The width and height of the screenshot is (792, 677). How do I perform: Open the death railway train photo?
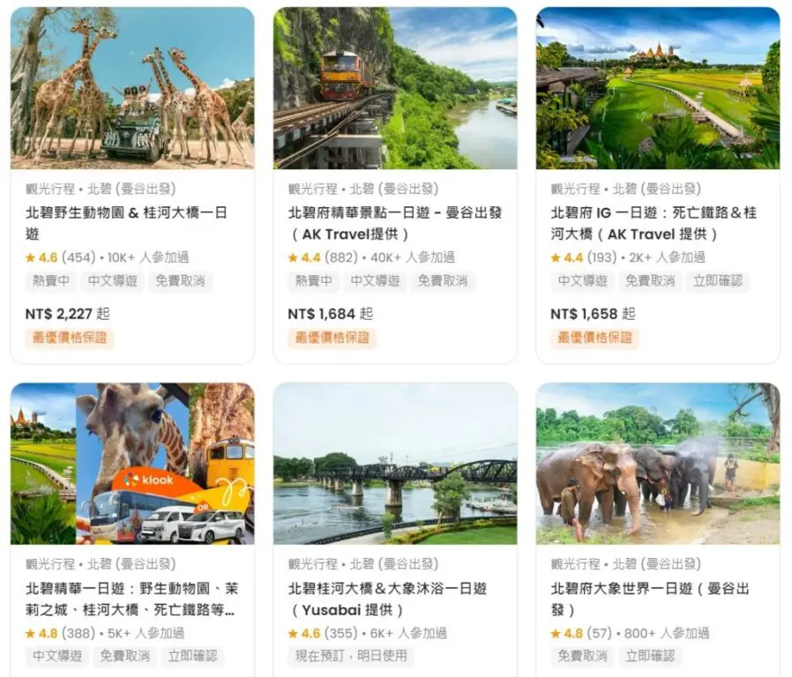(395, 88)
